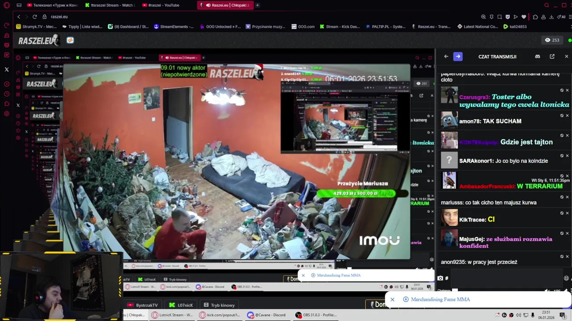Select L07nicK tab in stream
Viewport: 572px width, 321px height.
point(181,305)
